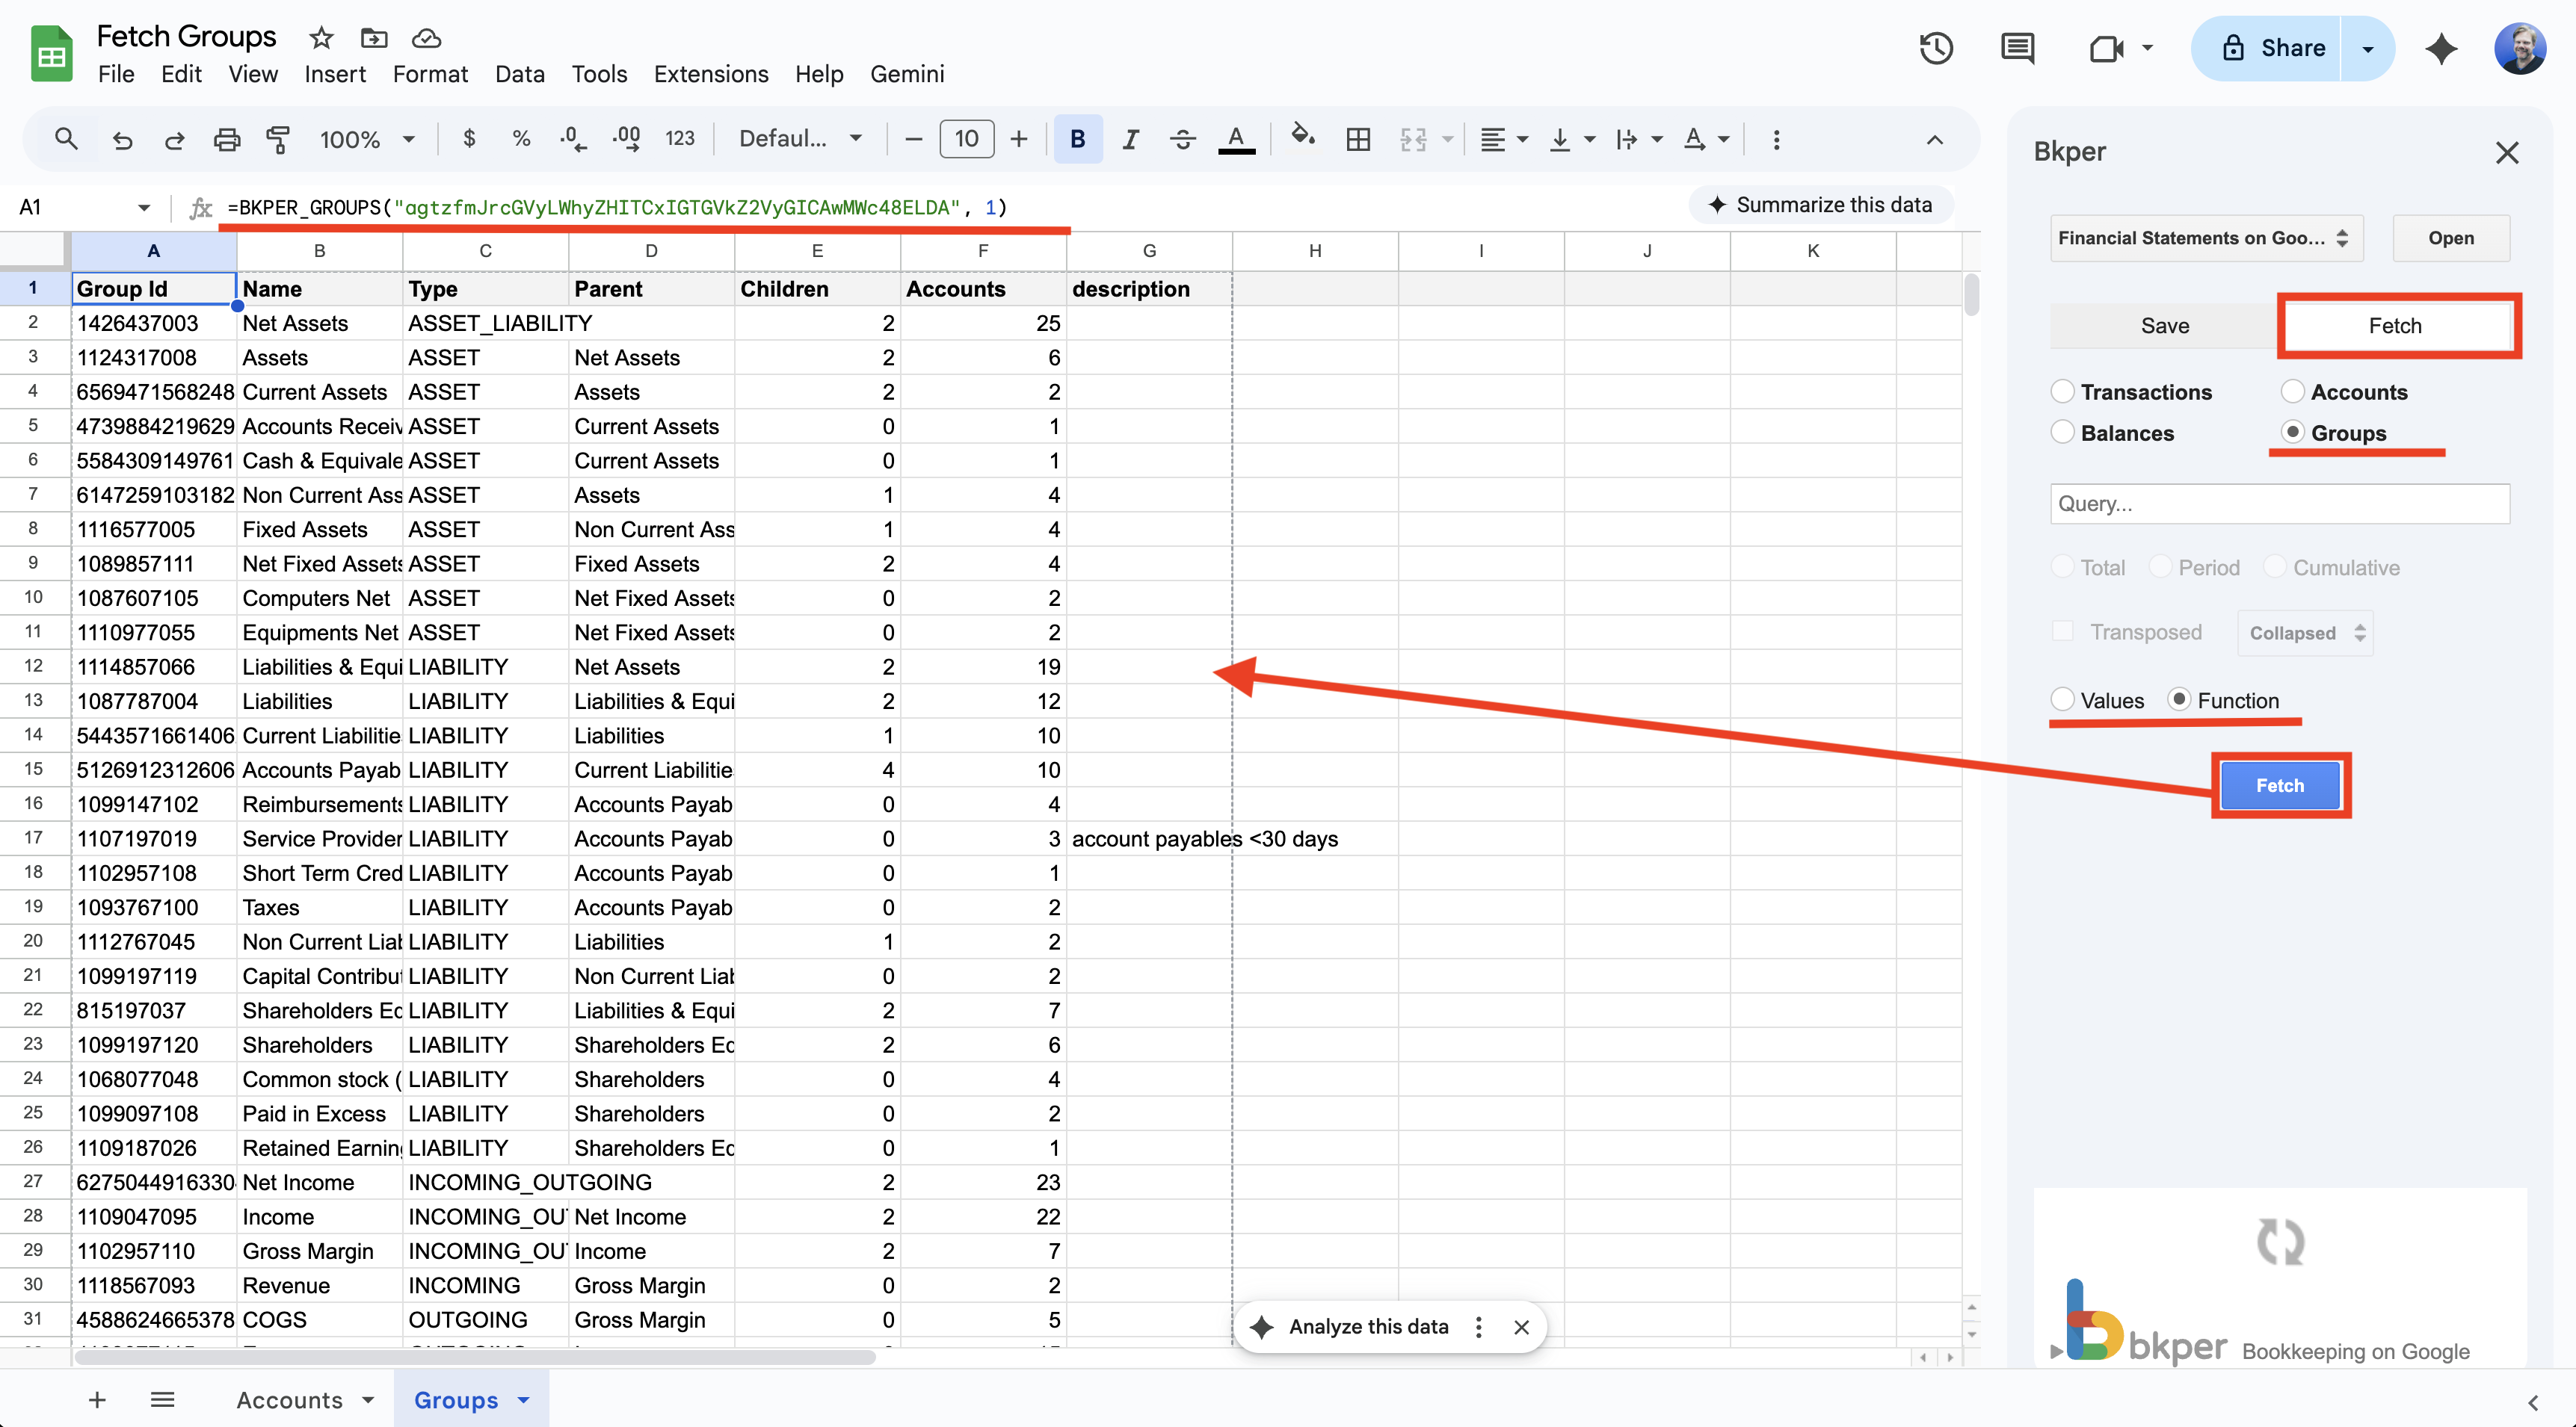Viewport: 2576px width, 1427px height.
Task: Open the Financial Statements book selector
Action: [2205, 238]
